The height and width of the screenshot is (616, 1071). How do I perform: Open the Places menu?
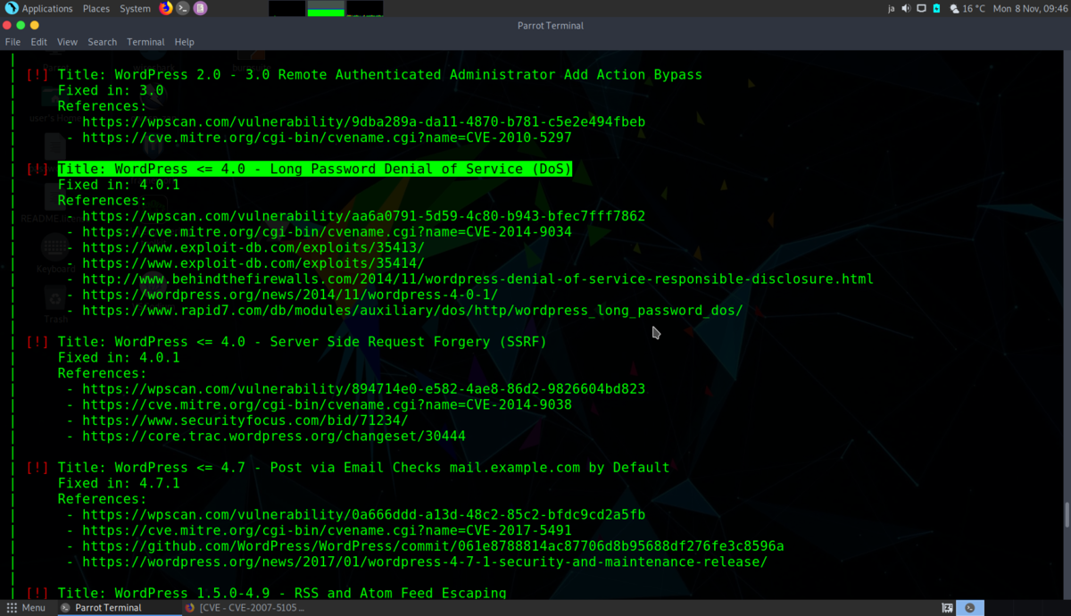96,8
